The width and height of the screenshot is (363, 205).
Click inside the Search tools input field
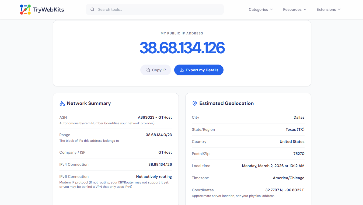pos(155,9)
